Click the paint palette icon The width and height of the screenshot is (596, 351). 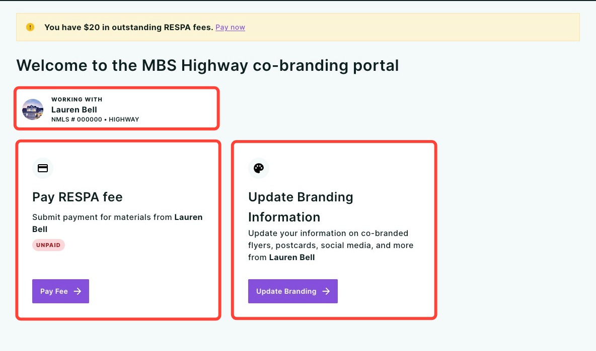[258, 168]
